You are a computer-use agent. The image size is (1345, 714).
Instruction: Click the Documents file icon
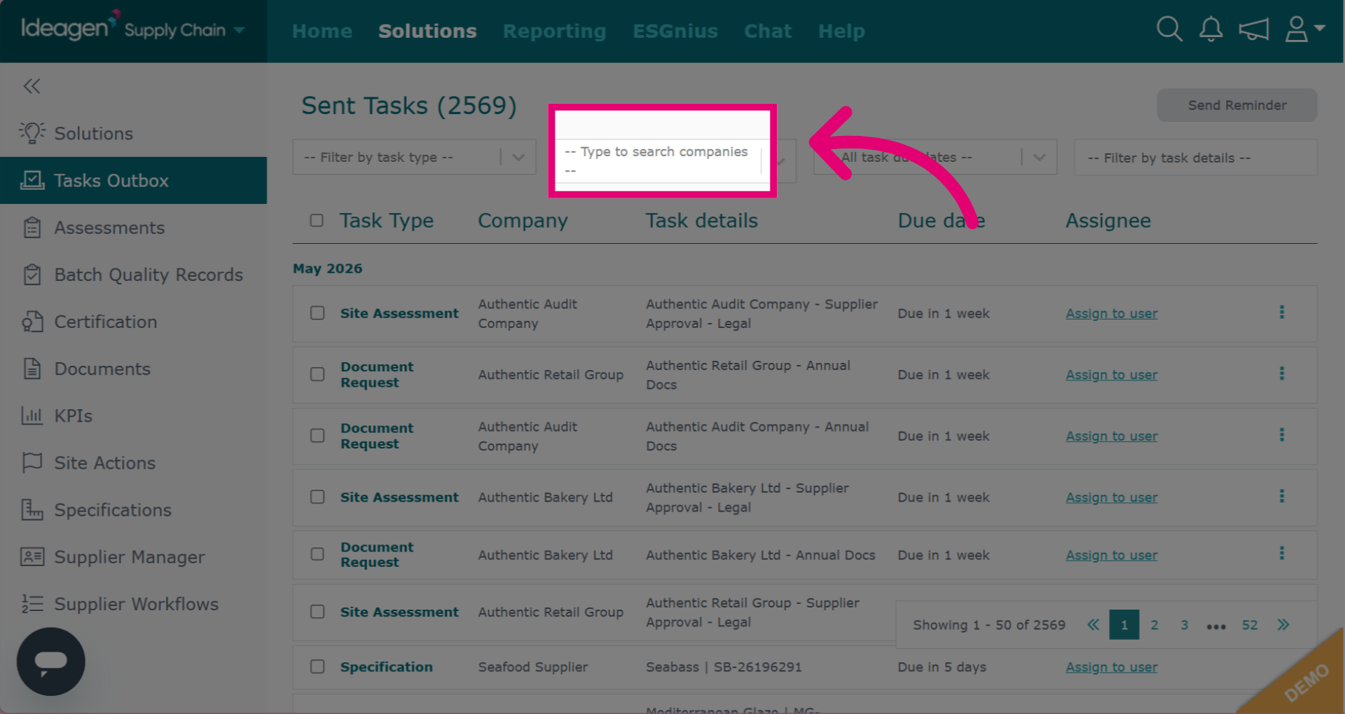[x=32, y=369]
